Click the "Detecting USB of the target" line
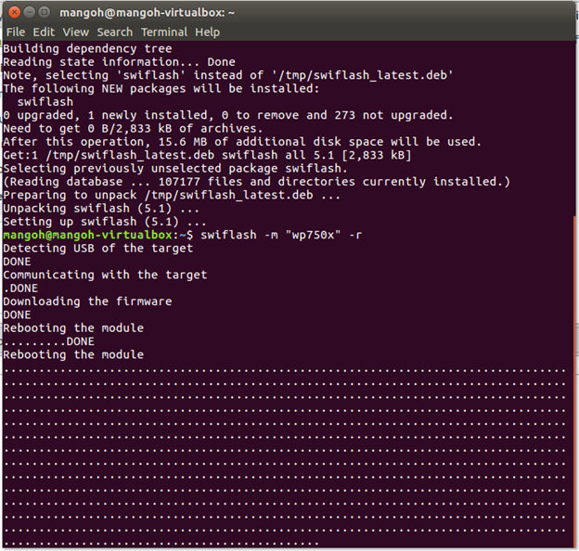 pos(97,248)
